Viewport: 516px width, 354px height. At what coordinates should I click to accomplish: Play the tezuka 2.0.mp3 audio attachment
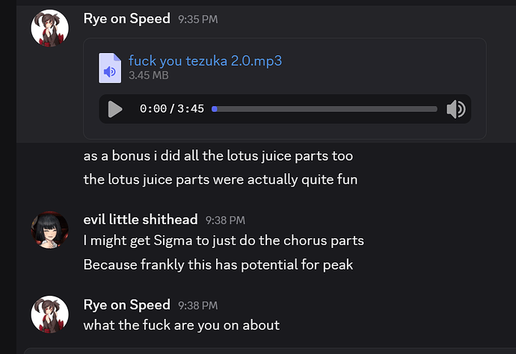[114, 109]
